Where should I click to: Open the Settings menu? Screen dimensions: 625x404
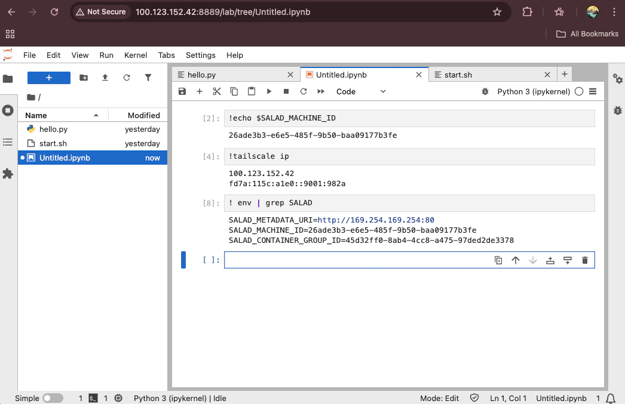[x=201, y=55]
